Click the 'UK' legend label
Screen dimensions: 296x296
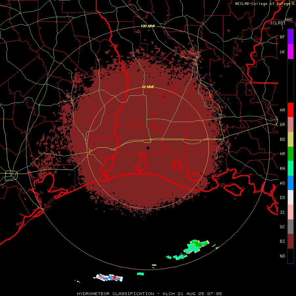point(283,52)
